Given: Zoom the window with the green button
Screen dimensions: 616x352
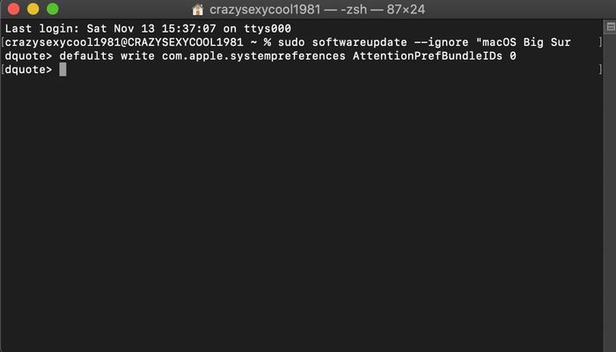Looking at the screenshot, I should click(53, 9).
